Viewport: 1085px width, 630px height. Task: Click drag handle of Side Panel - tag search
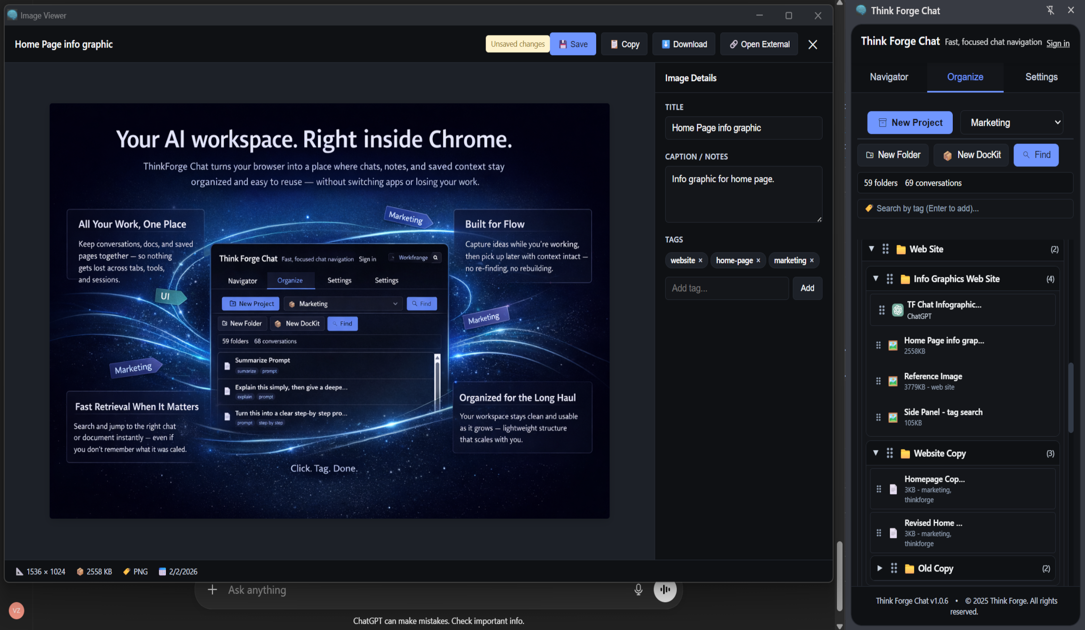click(x=878, y=417)
